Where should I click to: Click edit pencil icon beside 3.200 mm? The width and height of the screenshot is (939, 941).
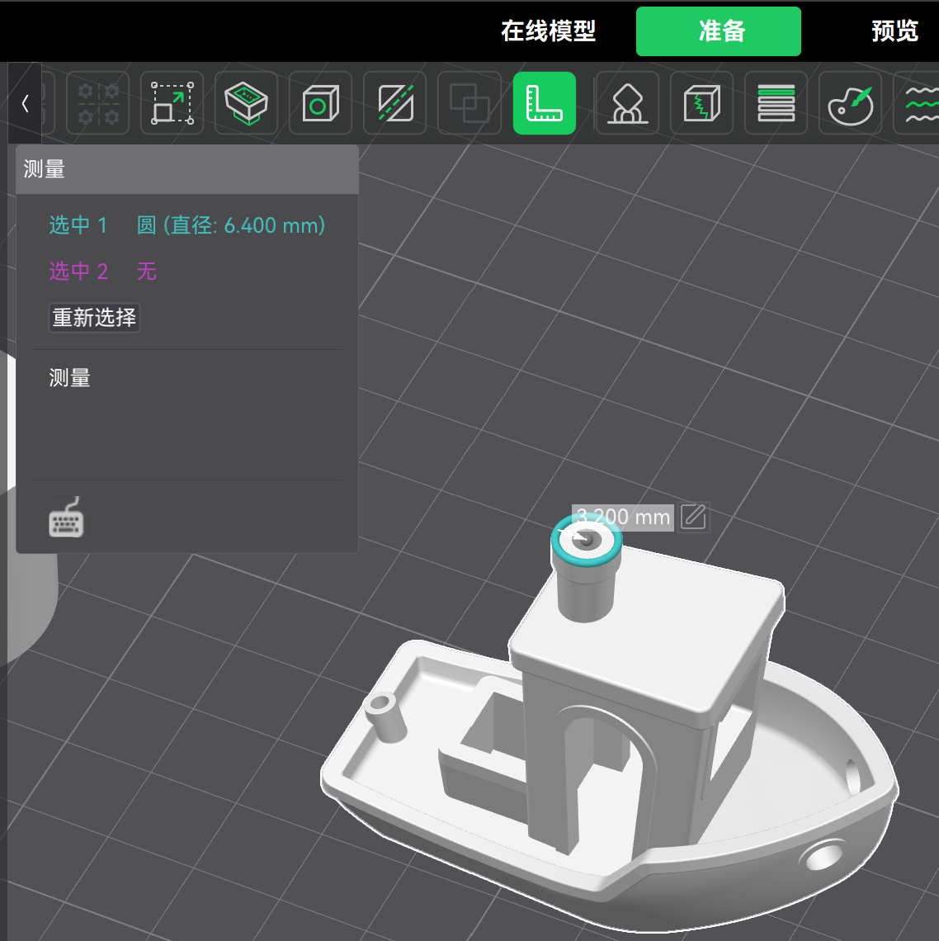[x=694, y=517]
